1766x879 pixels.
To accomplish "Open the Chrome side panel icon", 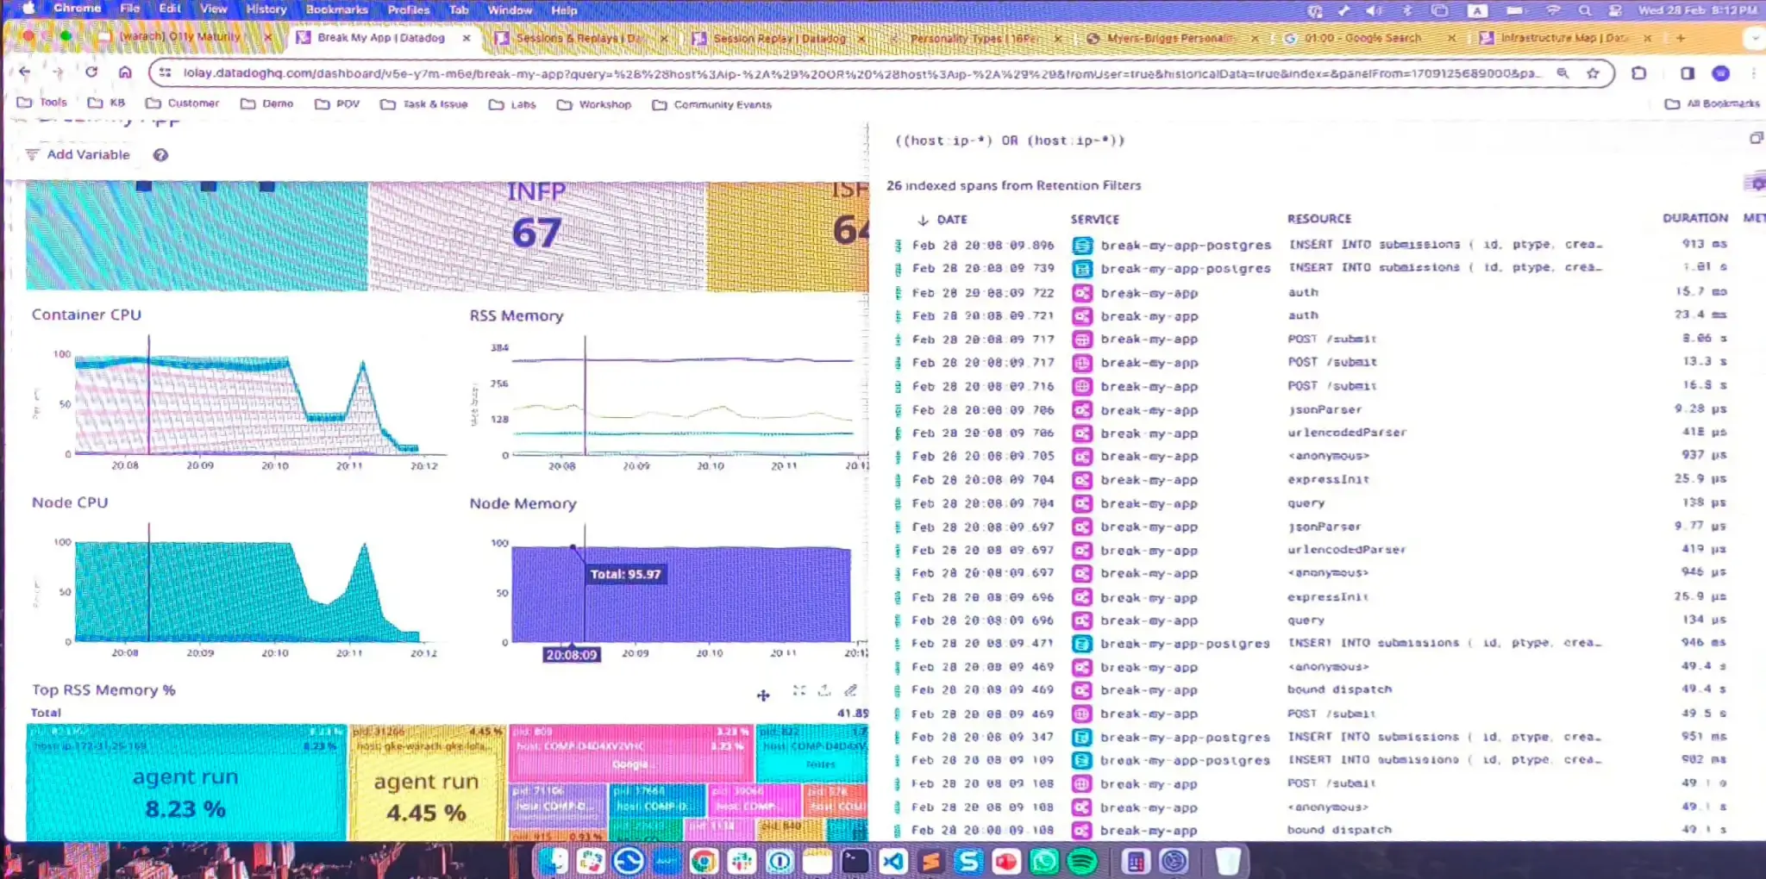I will point(1688,73).
